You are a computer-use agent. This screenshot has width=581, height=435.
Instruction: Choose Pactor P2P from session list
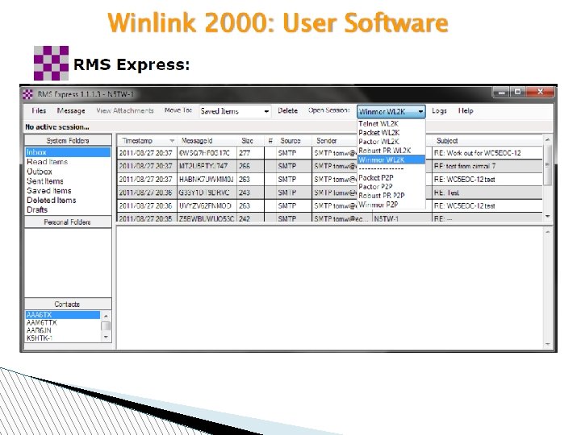coord(391,186)
